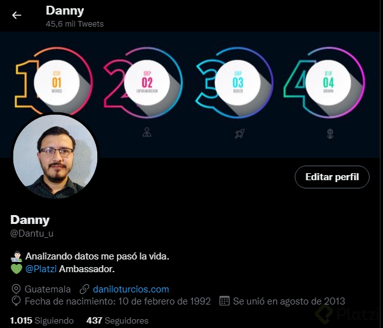The image size is (383, 328).
Task: Click the Editar perfil button
Action: coord(332,177)
